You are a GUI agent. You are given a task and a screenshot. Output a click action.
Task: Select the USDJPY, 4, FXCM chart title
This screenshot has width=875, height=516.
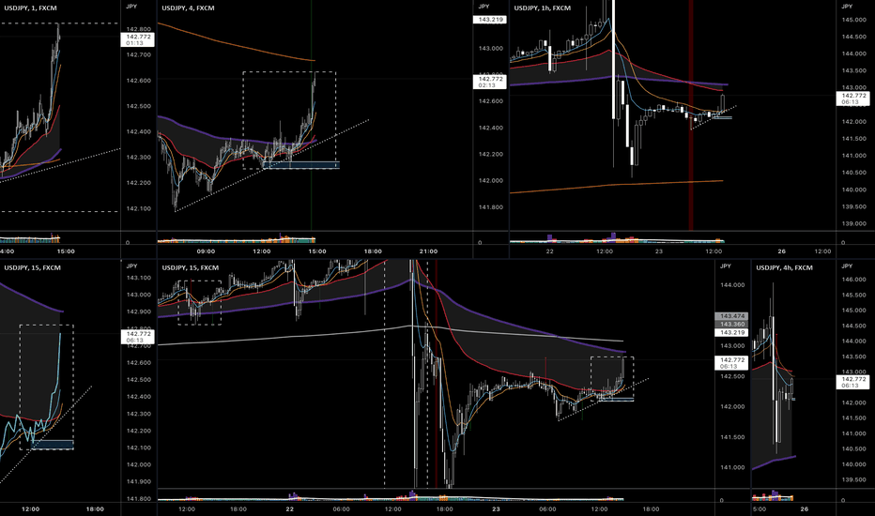pyautogui.click(x=188, y=8)
